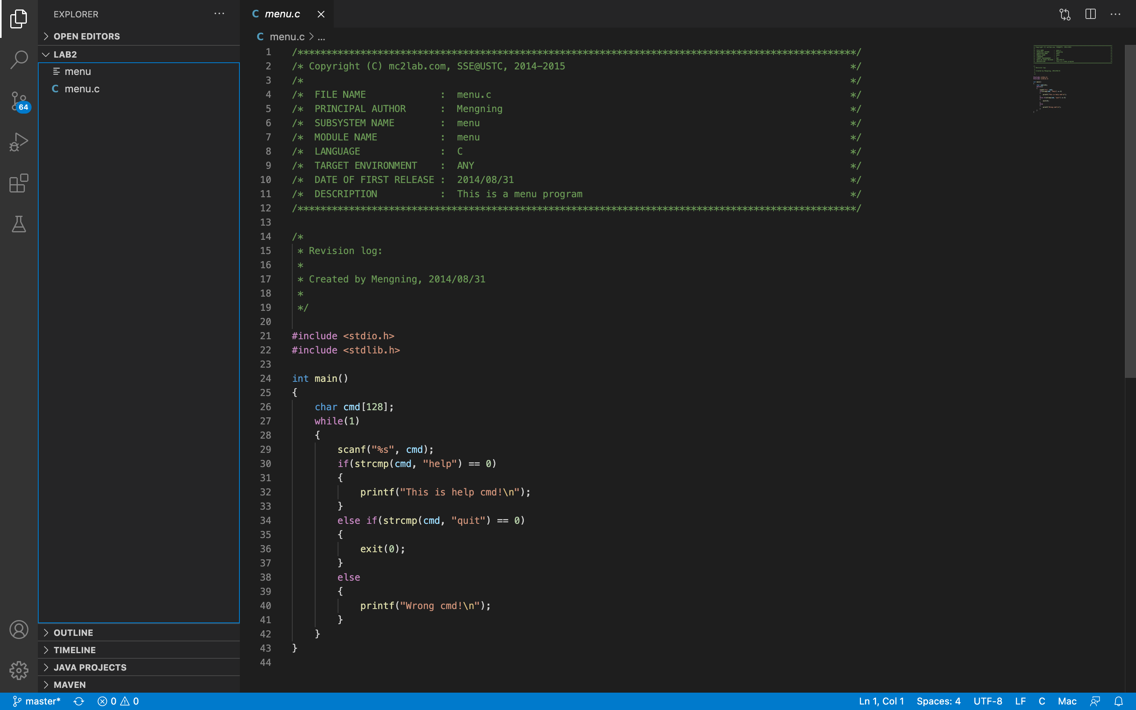Screen dimensions: 1136x710
Task: Synchronize changes icon in status bar
Action: (x=79, y=701)
